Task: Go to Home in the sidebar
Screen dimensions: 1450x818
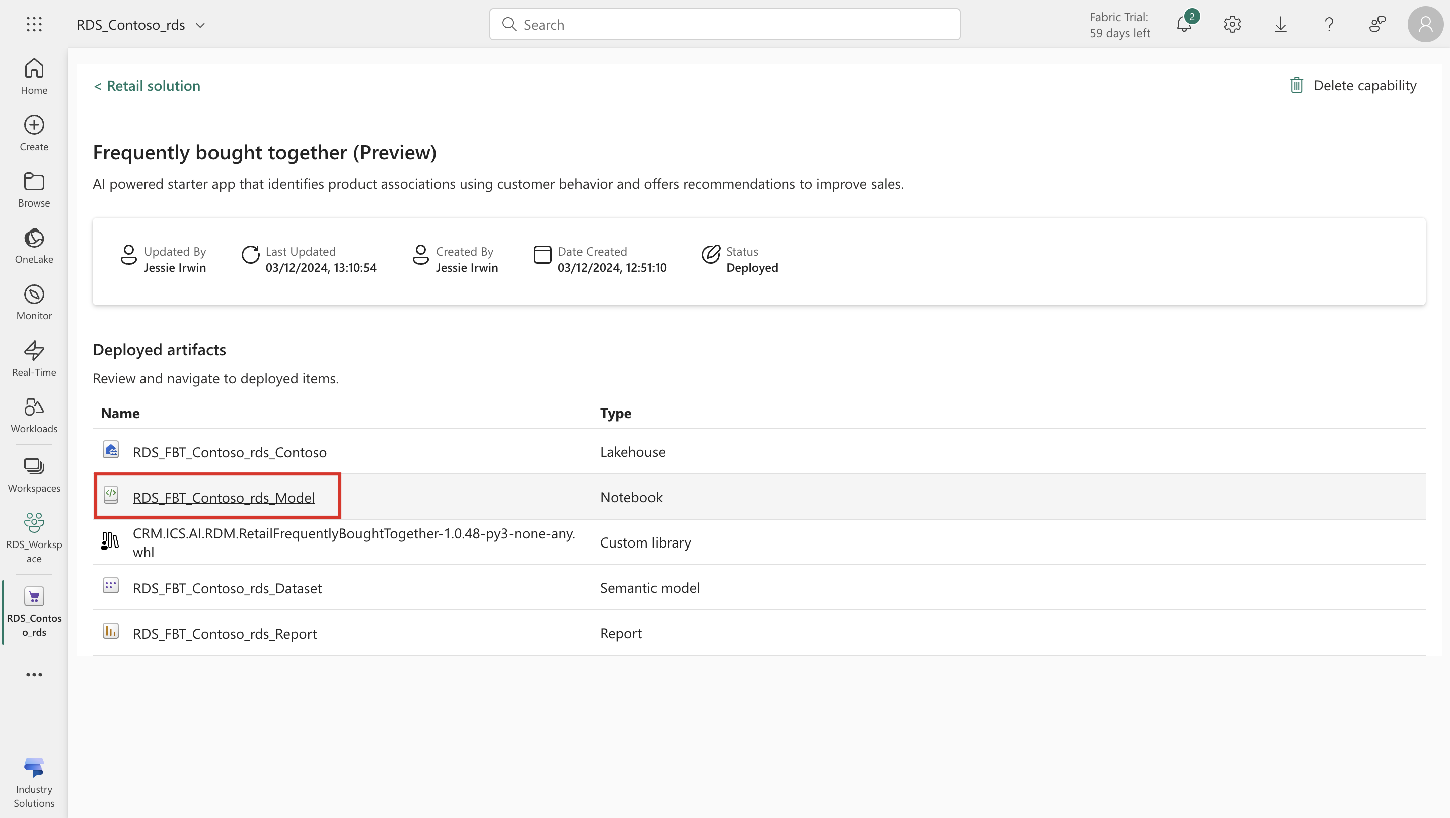Action: click(x=34, y=77)
